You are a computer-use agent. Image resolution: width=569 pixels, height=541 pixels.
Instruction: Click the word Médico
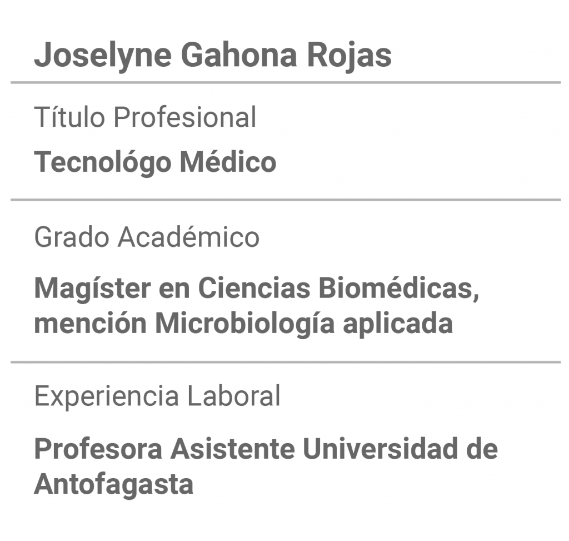click(228, 161)
